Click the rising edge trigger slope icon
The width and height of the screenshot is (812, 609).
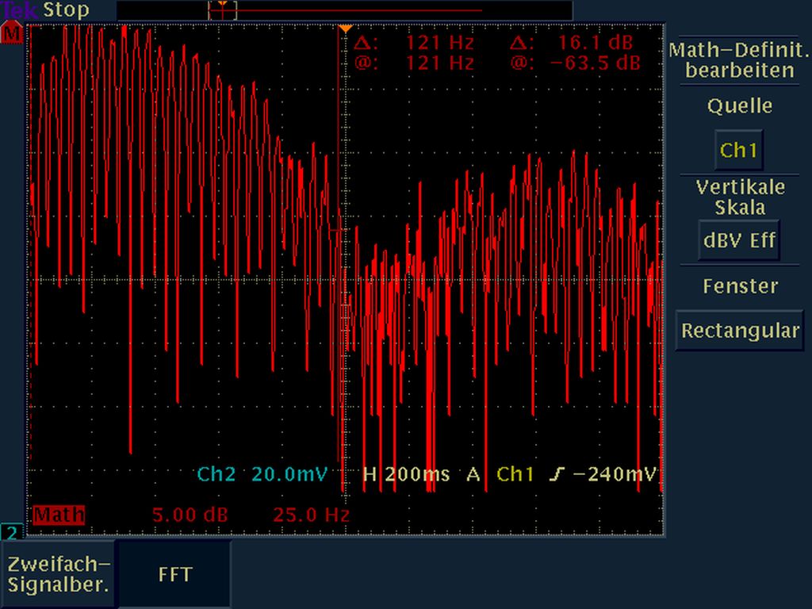(x=557, y=474)
